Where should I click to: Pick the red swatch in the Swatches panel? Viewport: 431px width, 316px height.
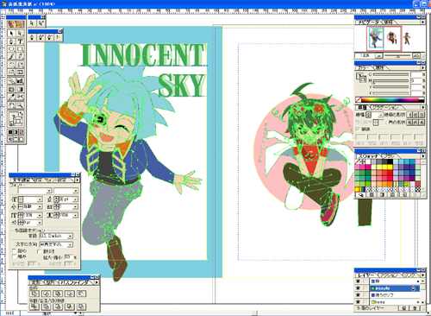pyautogui.click(x=390, y=173)
